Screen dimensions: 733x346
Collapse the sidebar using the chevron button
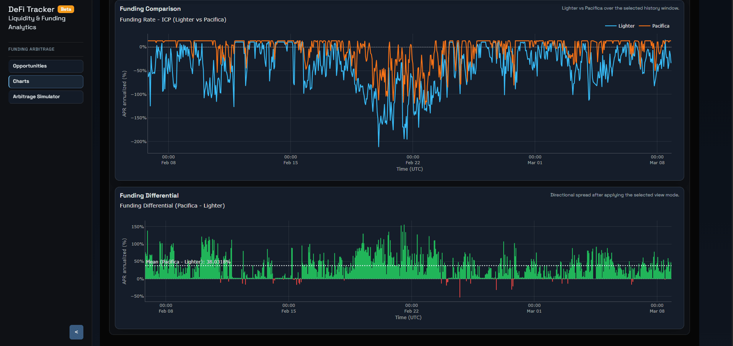point(76,332)
